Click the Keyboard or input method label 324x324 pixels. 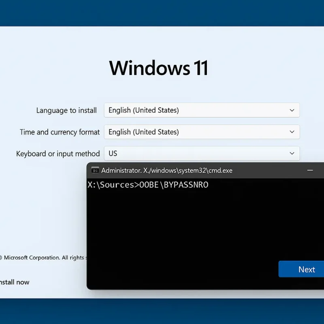(x=58, y=153)
